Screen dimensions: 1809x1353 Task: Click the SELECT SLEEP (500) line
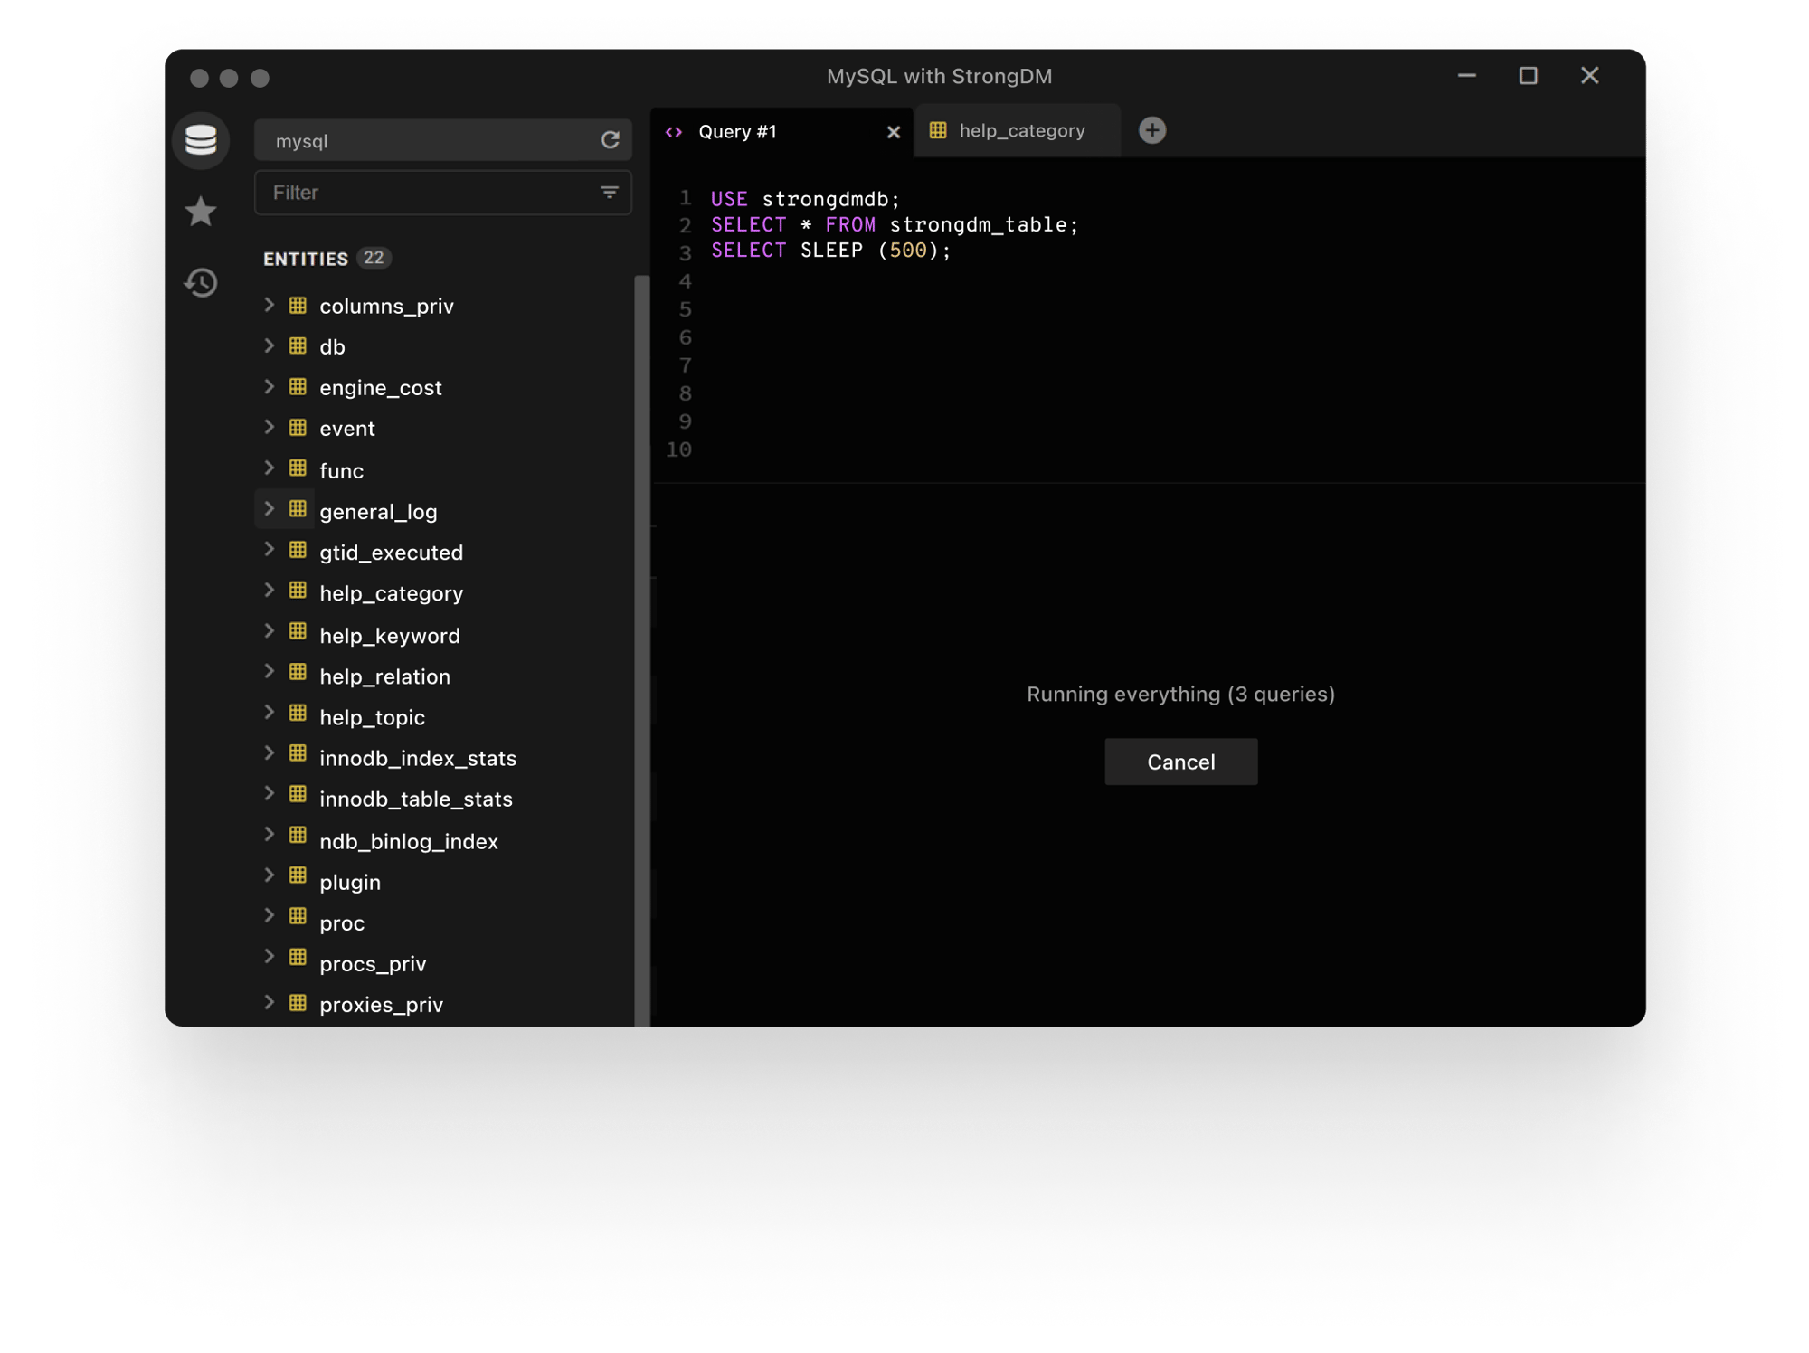(831, 251)
